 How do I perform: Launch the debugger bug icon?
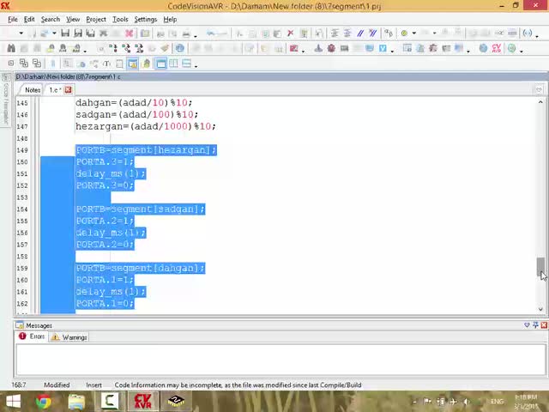tap(331, 48)
